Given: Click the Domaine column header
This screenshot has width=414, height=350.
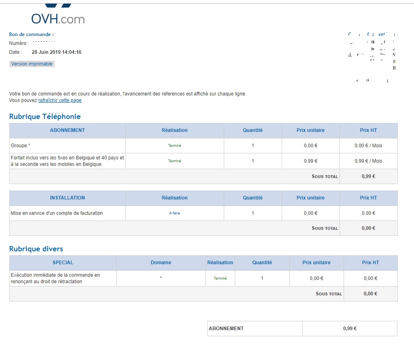Looking at the screenshot, I should point(161,263).
